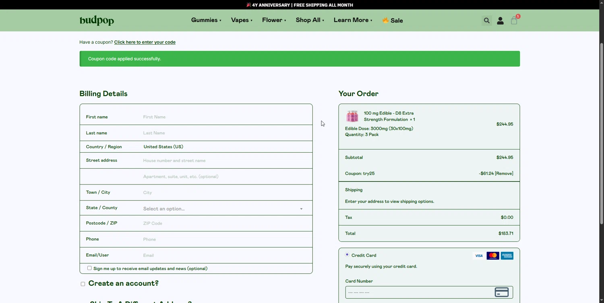
Task: Click the gummies product thumbnail
Action: [352, 116]
